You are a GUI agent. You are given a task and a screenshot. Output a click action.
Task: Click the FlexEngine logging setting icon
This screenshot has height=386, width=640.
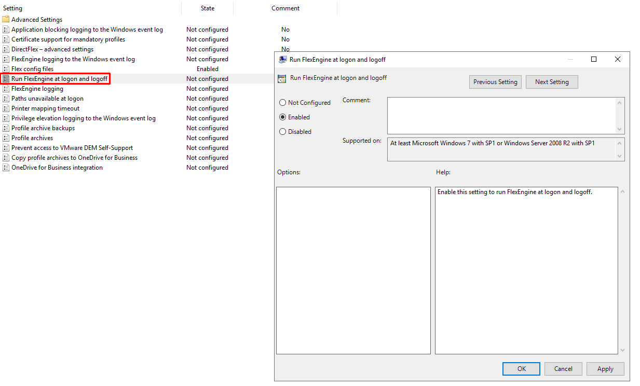tap(6, 88)
